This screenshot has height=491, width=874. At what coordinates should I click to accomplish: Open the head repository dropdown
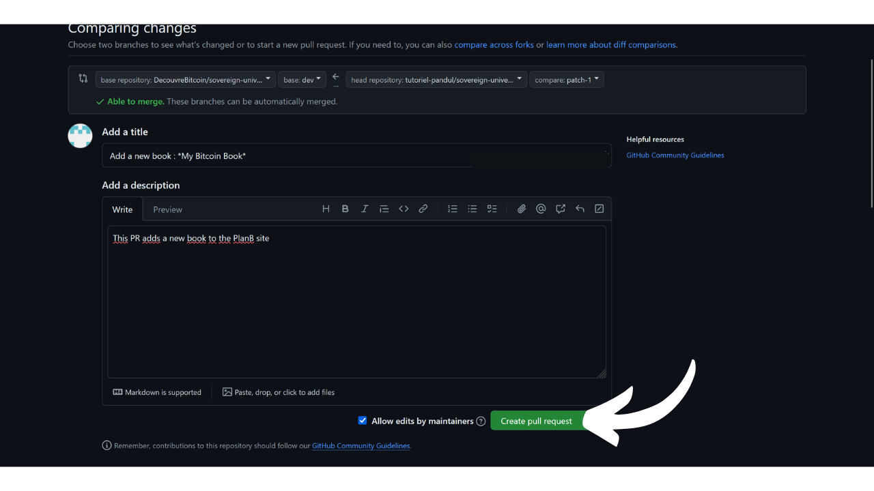pos(436,80)
